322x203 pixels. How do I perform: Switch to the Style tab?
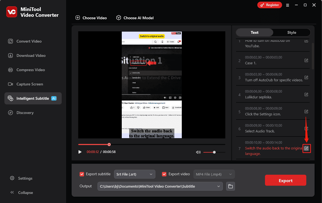(x=291, y=32)
